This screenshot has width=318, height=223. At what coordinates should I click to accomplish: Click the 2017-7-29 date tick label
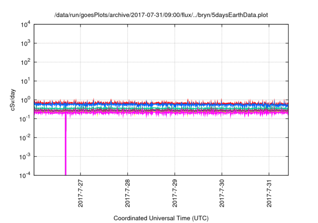[x=175, y=193]
